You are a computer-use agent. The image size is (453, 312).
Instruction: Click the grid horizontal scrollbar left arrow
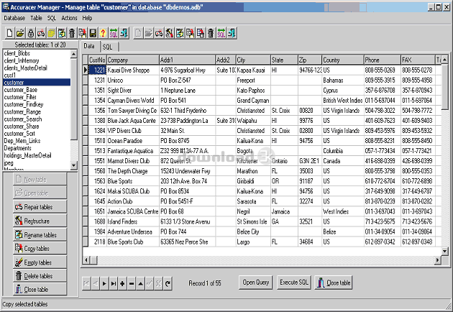[86, 260]
